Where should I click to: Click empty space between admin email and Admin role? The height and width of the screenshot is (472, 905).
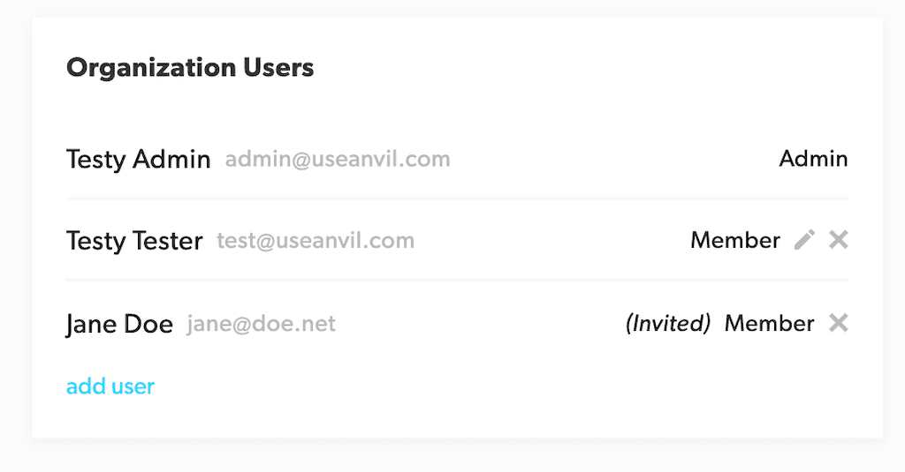(610, 160)
